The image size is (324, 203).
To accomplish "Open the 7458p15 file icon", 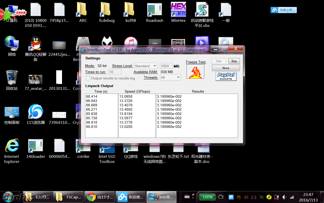I will pyautogui.click(x=59, y=13).
